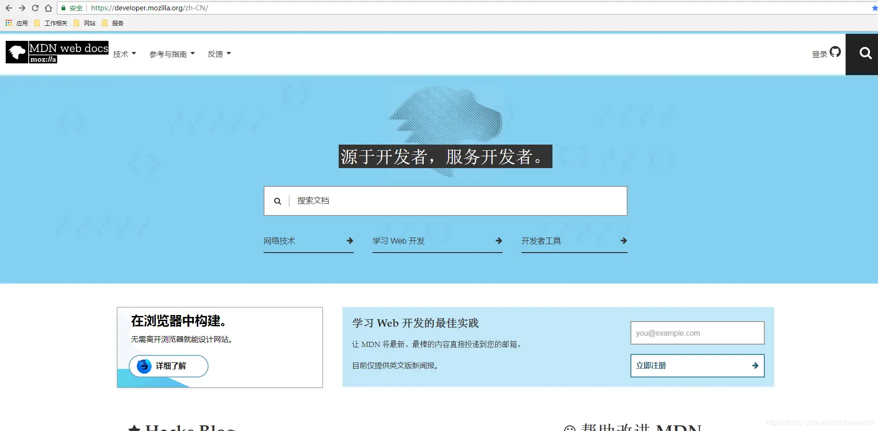Viewport: 878px width, 431px height.
Task: Click the arrow next to 网络技术
Action: (350, 240)
